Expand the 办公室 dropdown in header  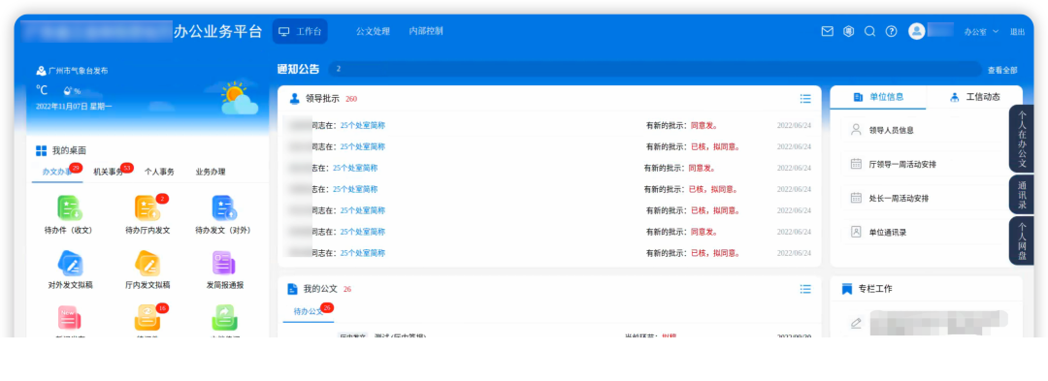[x=981, y=31]
